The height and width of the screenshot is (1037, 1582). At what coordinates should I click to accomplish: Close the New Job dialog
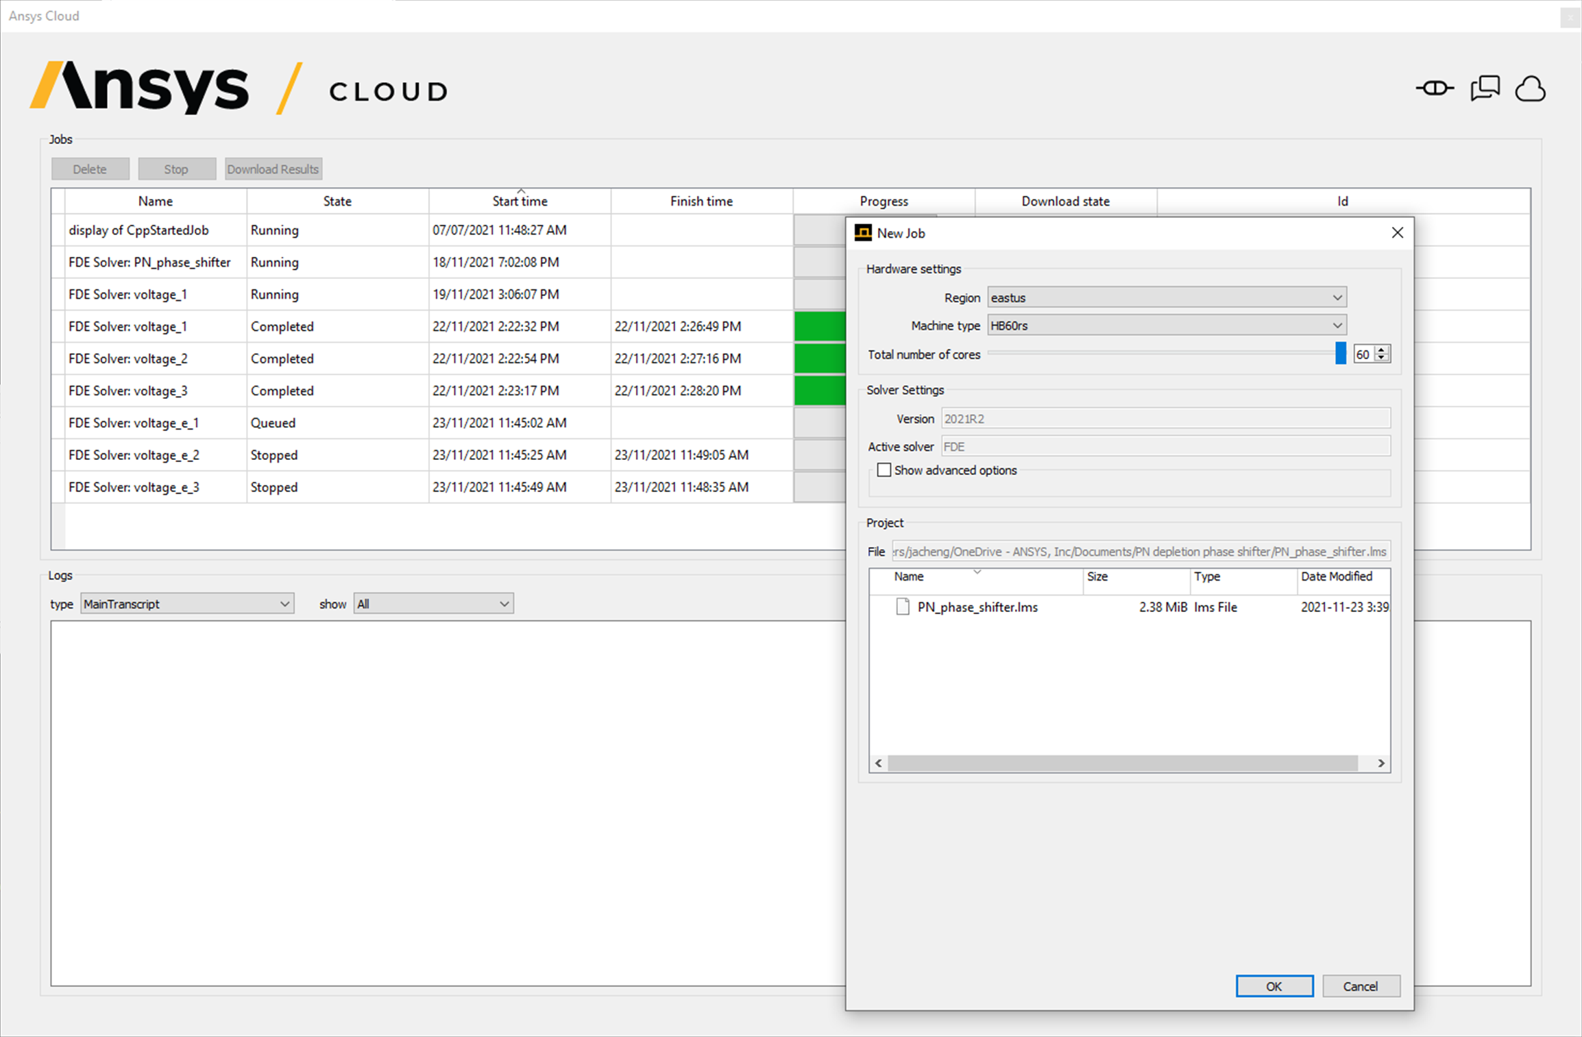[1397, 233]
